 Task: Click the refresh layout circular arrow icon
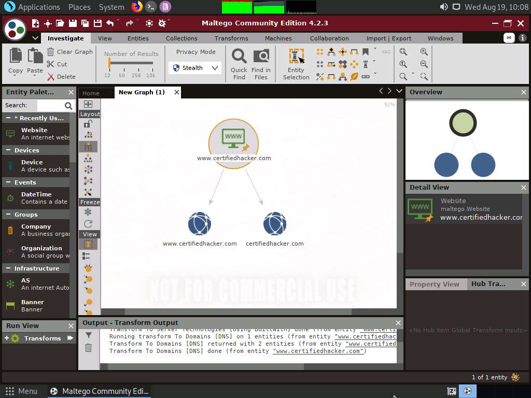pyautogui.click(x=88, y=224)
